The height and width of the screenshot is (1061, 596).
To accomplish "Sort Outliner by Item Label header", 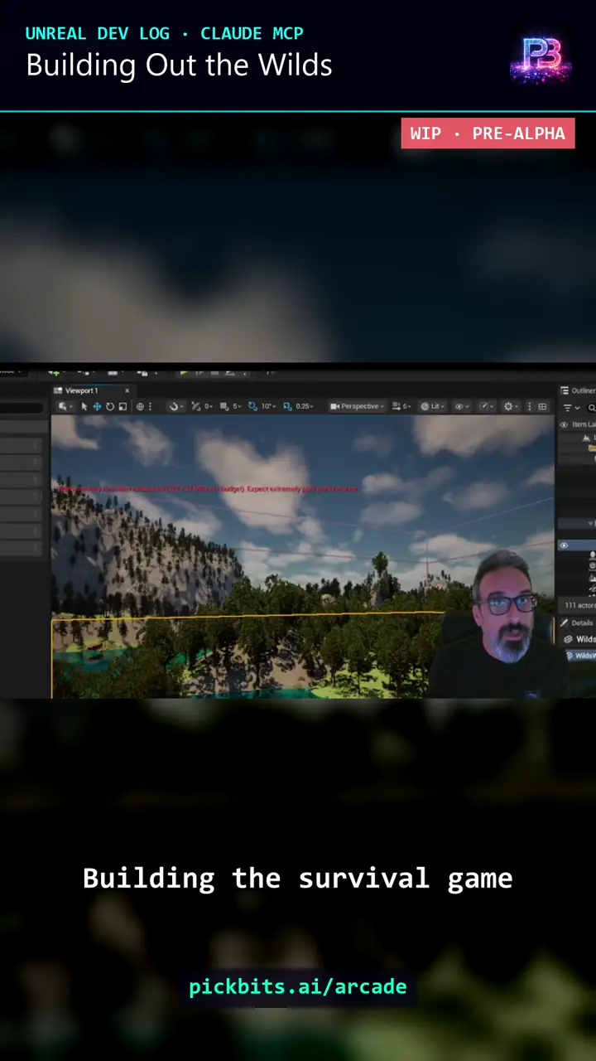I will coord(584,424).
